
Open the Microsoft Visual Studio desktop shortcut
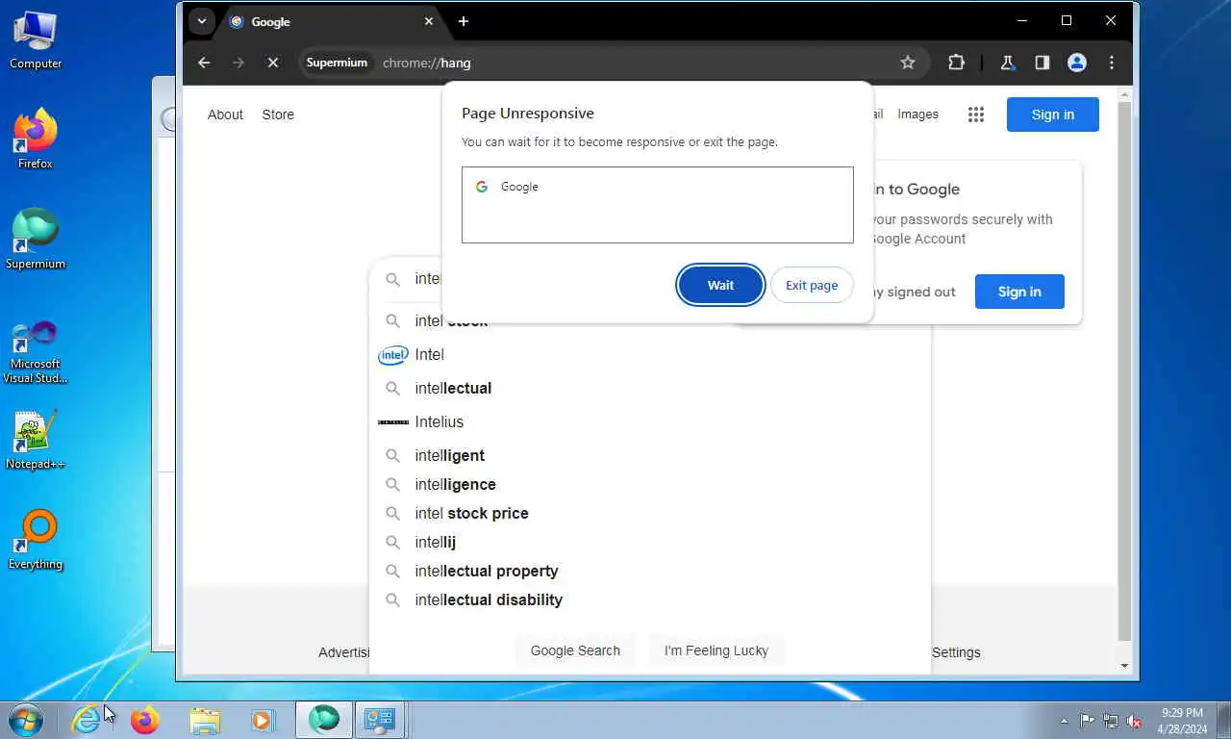36,353
